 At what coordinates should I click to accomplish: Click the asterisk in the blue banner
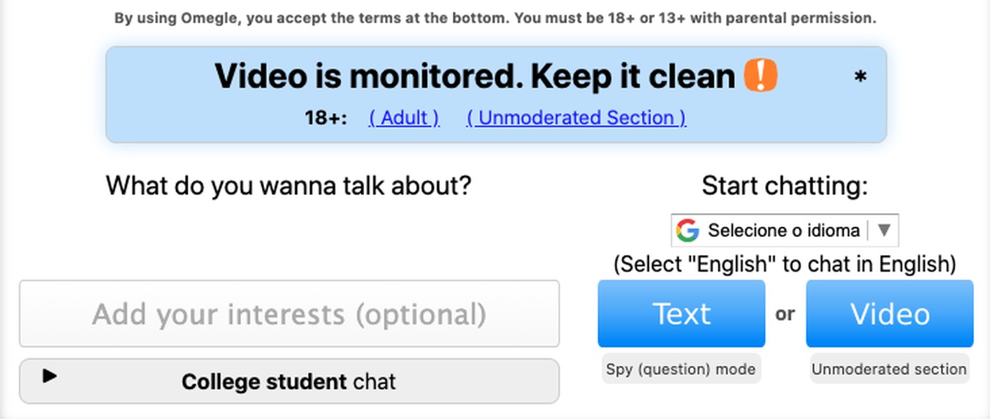coord(861,78)
